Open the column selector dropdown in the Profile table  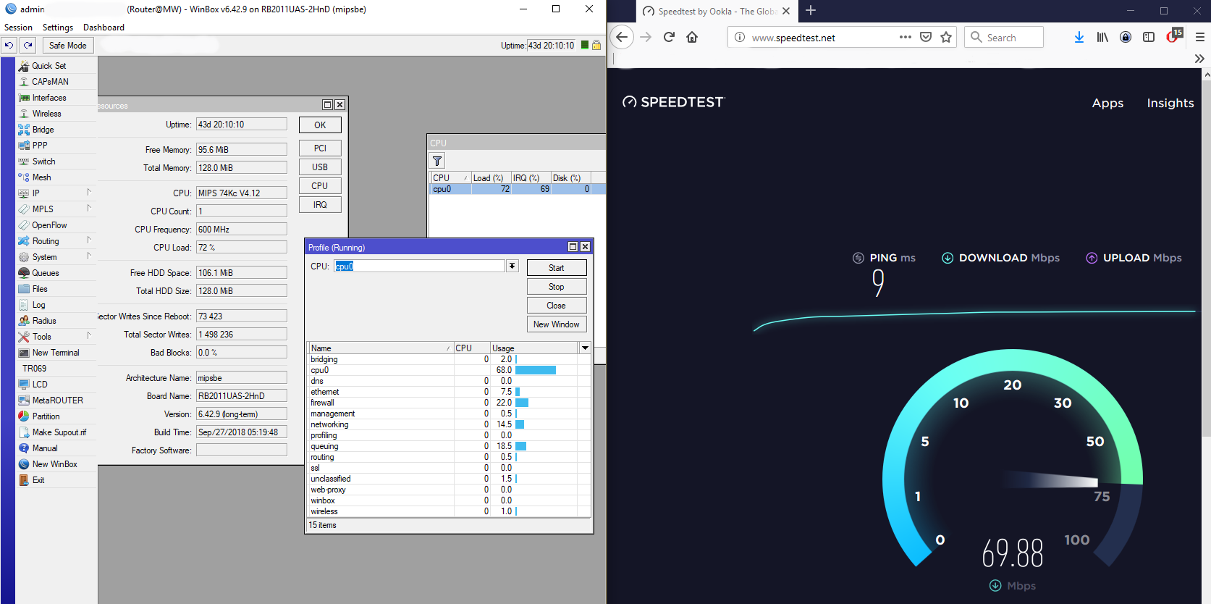(x=585, y=348)
